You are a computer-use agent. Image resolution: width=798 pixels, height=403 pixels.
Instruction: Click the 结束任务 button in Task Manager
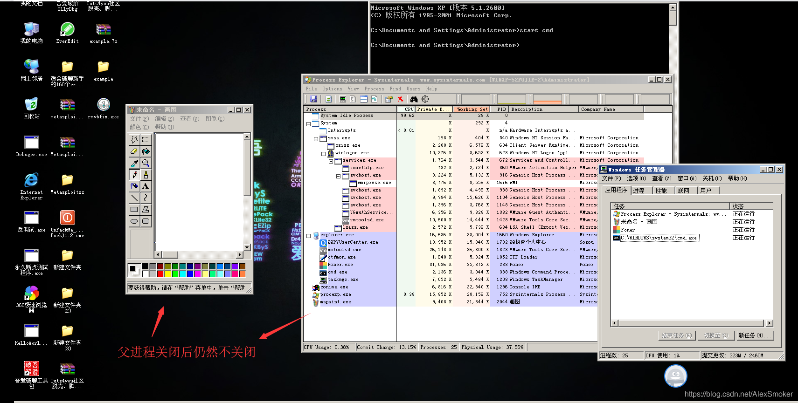[677, 335]
